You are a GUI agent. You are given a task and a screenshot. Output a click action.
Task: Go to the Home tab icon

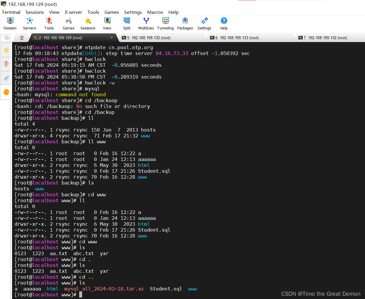tap(21, 38)
